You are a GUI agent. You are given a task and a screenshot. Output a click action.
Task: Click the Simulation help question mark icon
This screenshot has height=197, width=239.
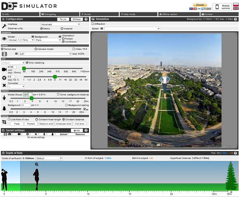click(235, 19)
